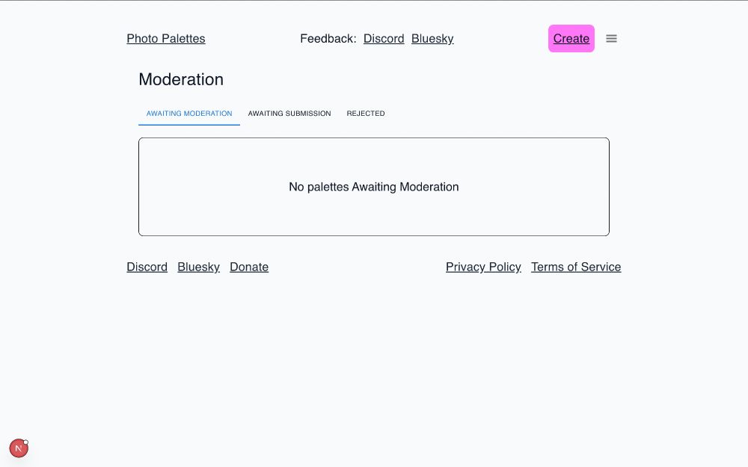The width and height of the screenshot is (748, 467).
Task: Open the Rejected tab
Action: tap(366, 114)
